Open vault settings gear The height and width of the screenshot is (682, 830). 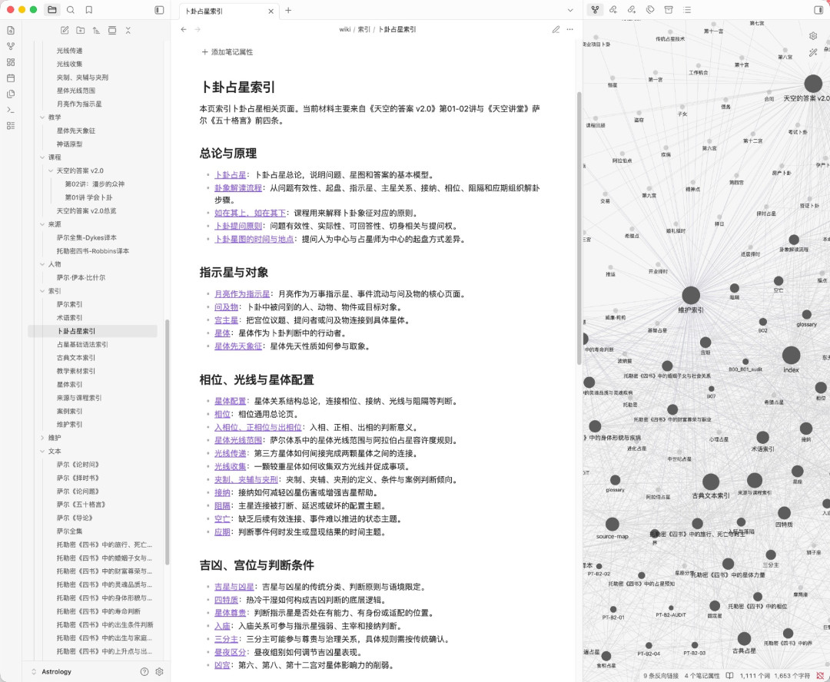[159, 671]
